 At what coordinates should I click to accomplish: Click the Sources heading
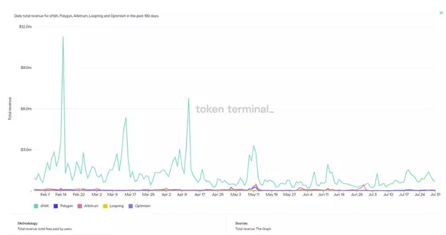coord(241,223)
